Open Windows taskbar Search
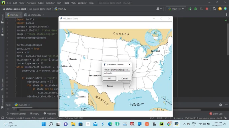This screenshot has width=229, height=128. click(x=51, y=124)
